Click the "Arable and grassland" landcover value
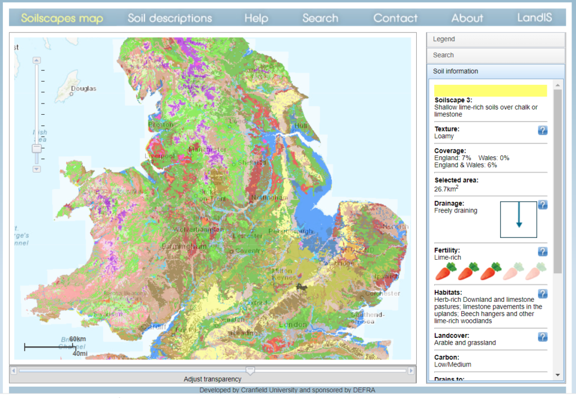576x398 pixels. pos(465,342)
